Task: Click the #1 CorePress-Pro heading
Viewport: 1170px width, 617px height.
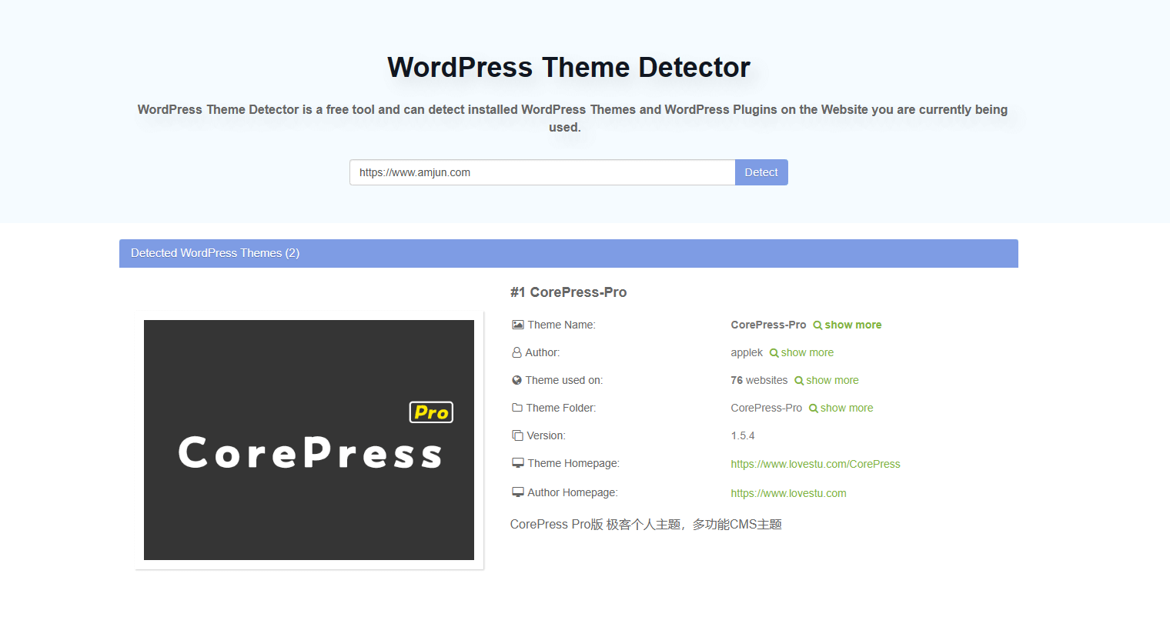Action: [568, 292]
